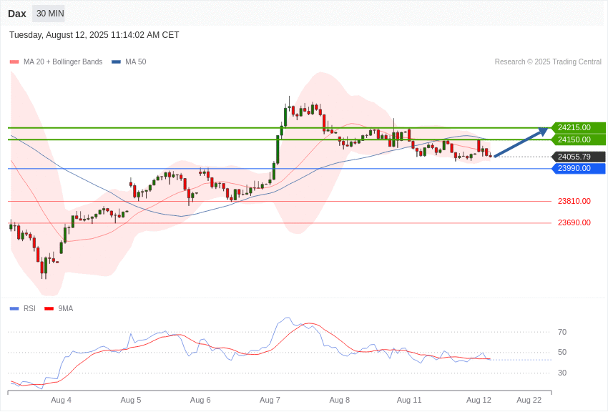Click the Aug 6 date label
This screenshot has width=608, height=412.
tap(200, 400)
